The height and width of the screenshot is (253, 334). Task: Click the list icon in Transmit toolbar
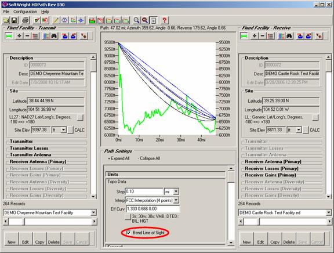pos(35,36)
